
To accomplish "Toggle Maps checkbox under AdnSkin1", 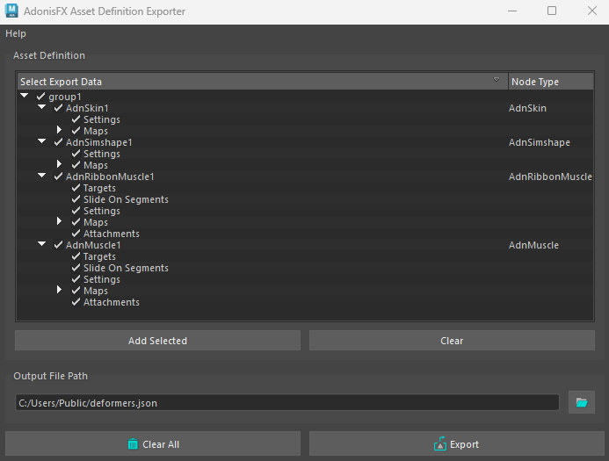I will click(x=76, y=131).
